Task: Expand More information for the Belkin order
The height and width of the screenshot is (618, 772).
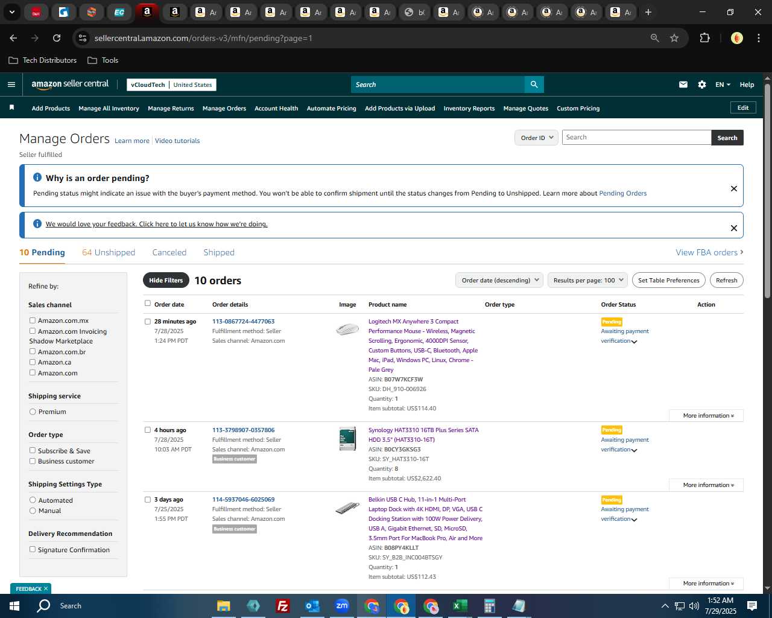Action: coord(706,584)
